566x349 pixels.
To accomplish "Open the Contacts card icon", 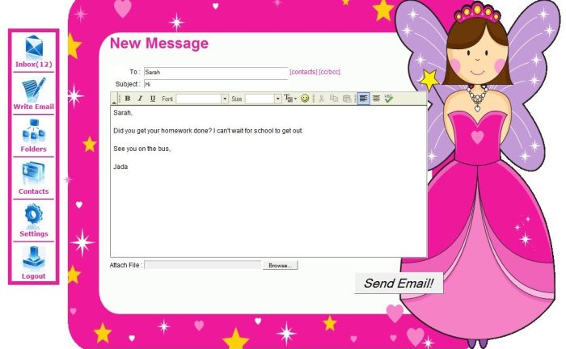I will (x=34, y=174).
